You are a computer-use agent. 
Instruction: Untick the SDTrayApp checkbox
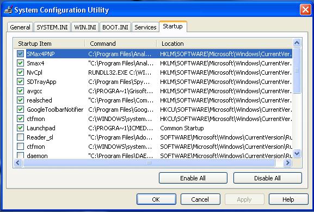[20, 81]
